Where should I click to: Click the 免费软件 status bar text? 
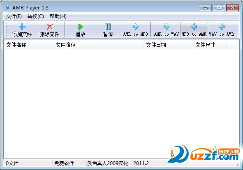click(64, 163)
